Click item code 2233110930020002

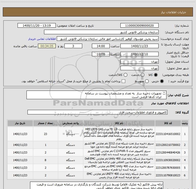pos(168,160)
